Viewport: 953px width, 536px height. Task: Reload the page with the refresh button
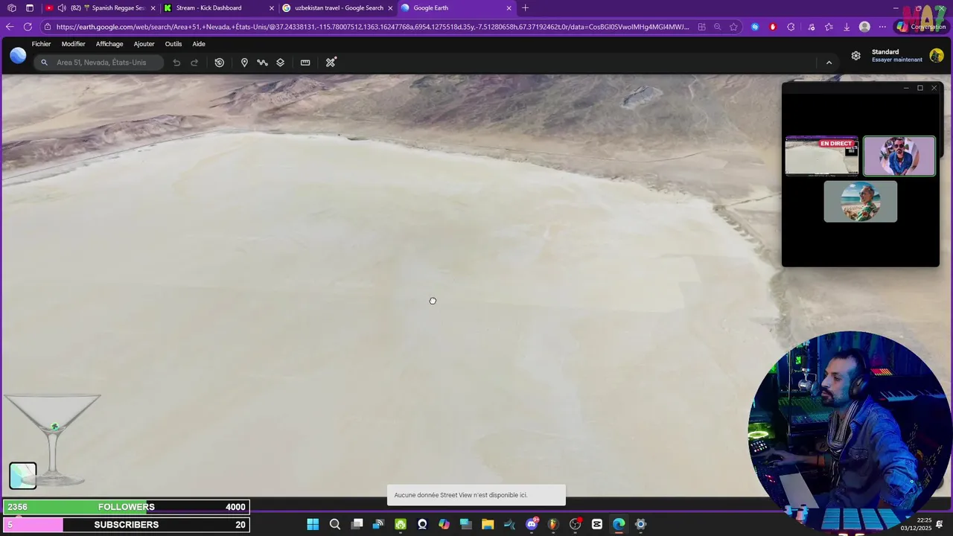tap(28, 27)
